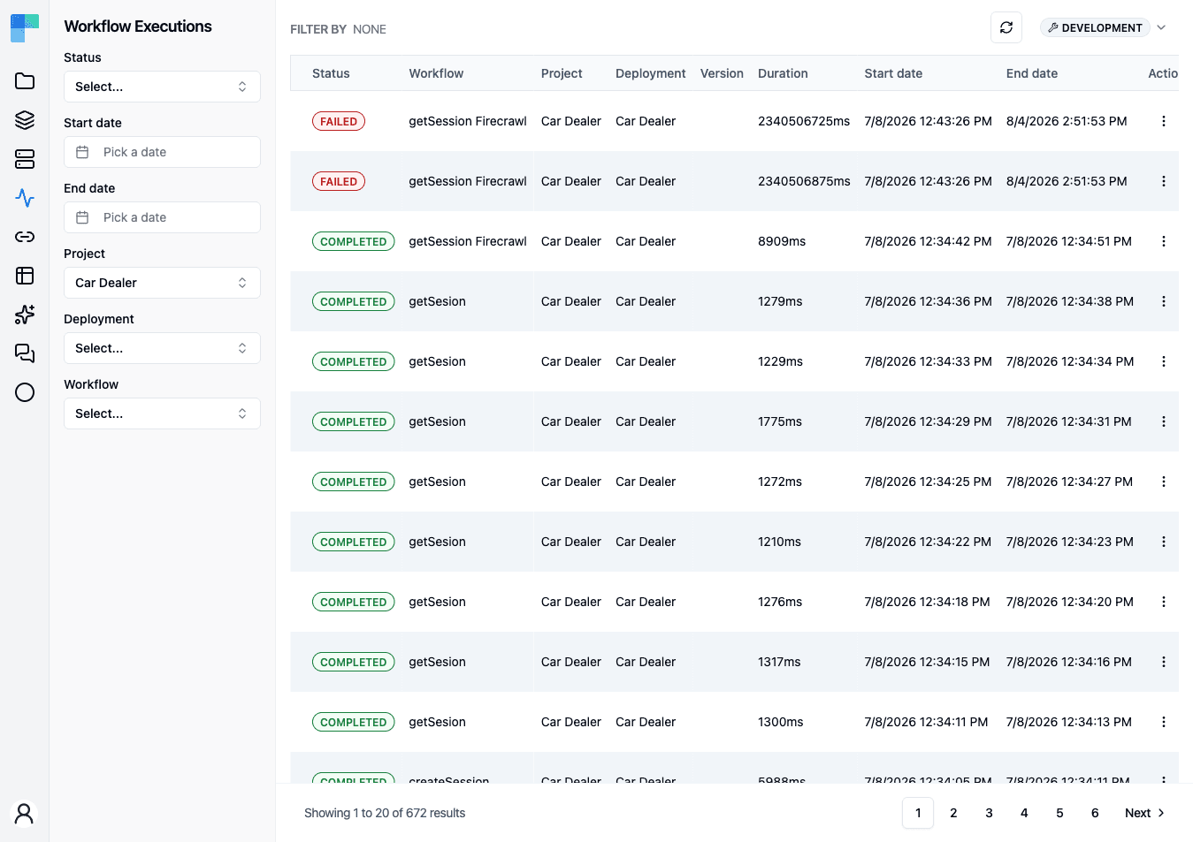Go to page 3
Viewport: 1193px width, 842px height.
989,813
